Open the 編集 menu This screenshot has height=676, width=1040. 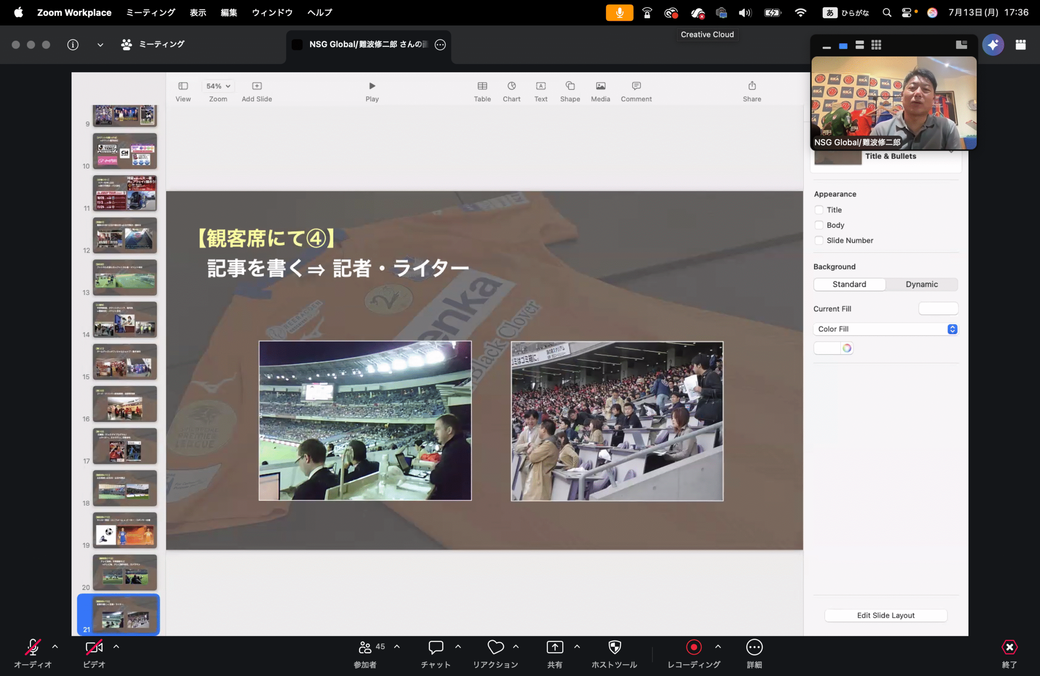tap(229, 13)
